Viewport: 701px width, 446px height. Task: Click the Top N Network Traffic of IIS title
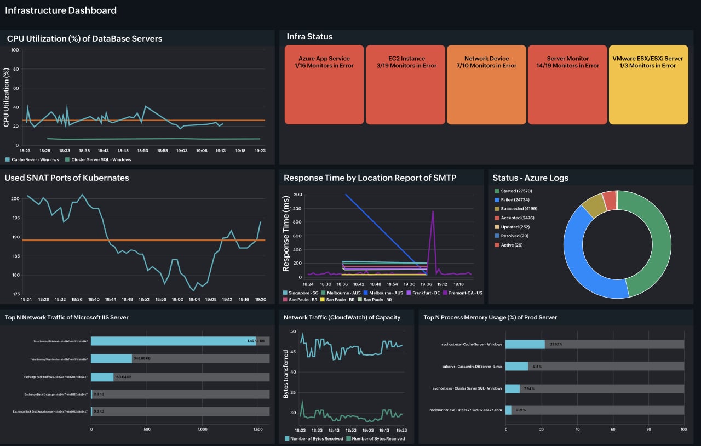point(66,317)
